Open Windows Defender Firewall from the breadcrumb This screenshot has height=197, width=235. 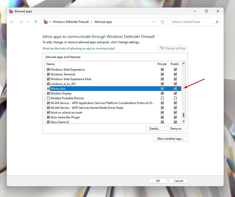click(x=71, y=22)
